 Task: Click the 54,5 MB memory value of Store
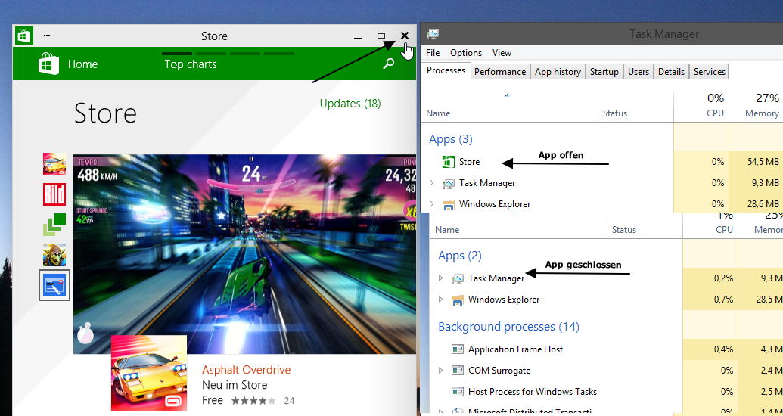click(x=762, y=162)
